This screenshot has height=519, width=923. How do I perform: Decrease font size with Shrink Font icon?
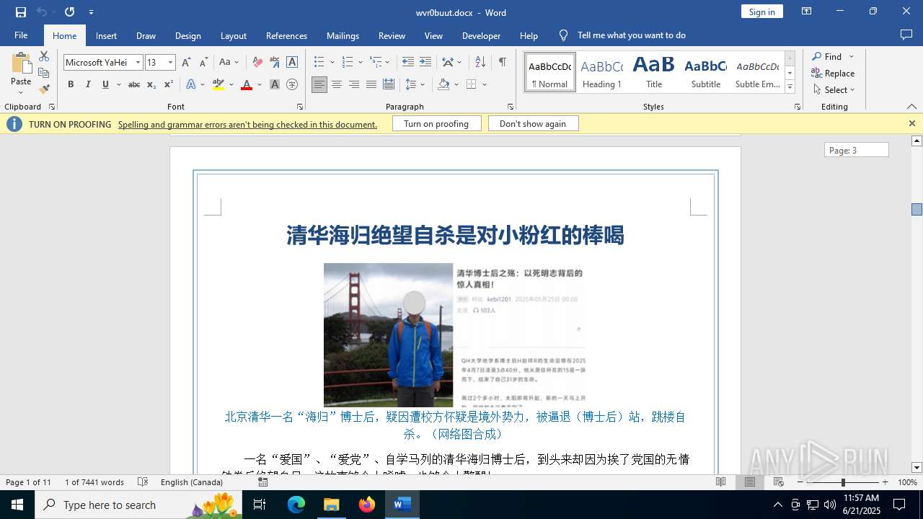tap(204, 63)
